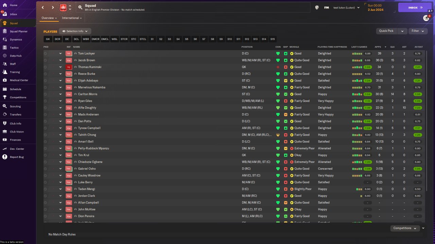Viewport: 435px width, 244px height.
Task: Toggle the pick circle for Reece Burke
Action: [46, 74]
